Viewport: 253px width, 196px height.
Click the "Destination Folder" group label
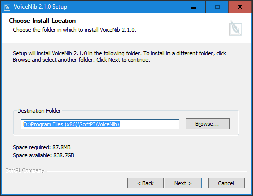39,111
